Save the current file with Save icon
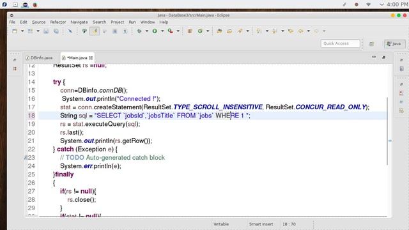The height and width of the screenshot is (230, 409). [x=46, y=31]
